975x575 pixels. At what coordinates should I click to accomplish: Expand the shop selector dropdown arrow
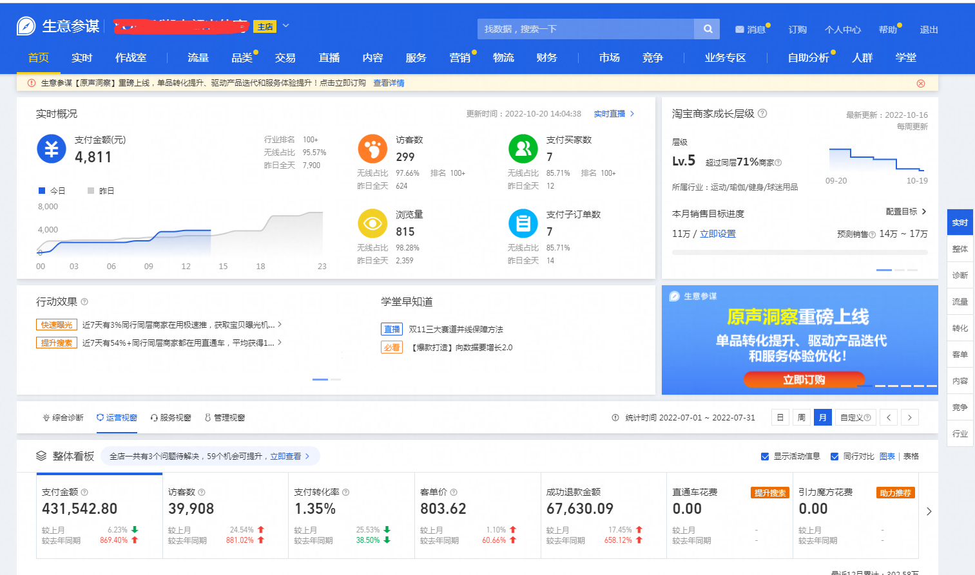point(285,26)
